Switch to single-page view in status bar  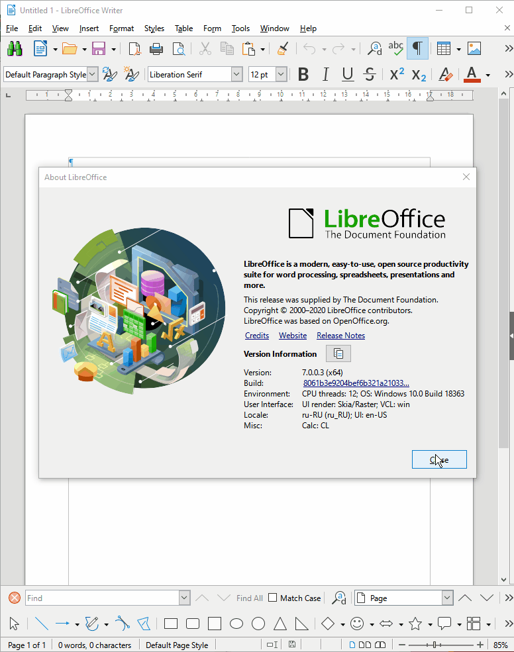point(352,645)
